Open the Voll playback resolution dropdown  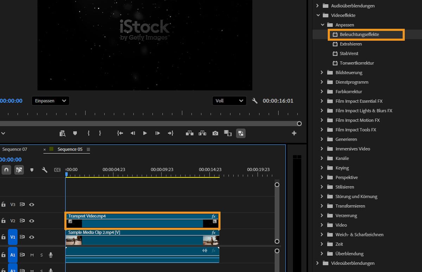point(229,101)
